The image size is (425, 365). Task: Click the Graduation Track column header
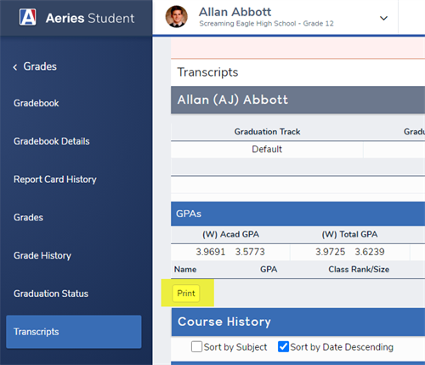coord(267,132)
